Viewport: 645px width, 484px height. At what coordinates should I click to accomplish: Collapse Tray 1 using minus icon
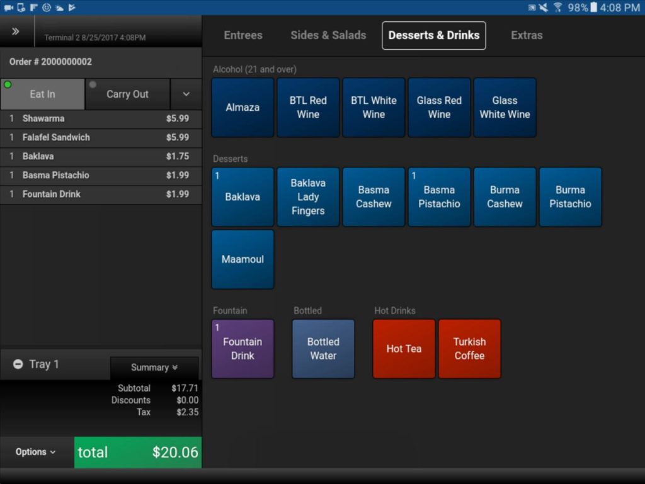point(18,364)
